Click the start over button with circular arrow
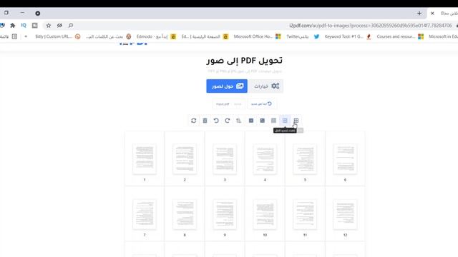 261,104
